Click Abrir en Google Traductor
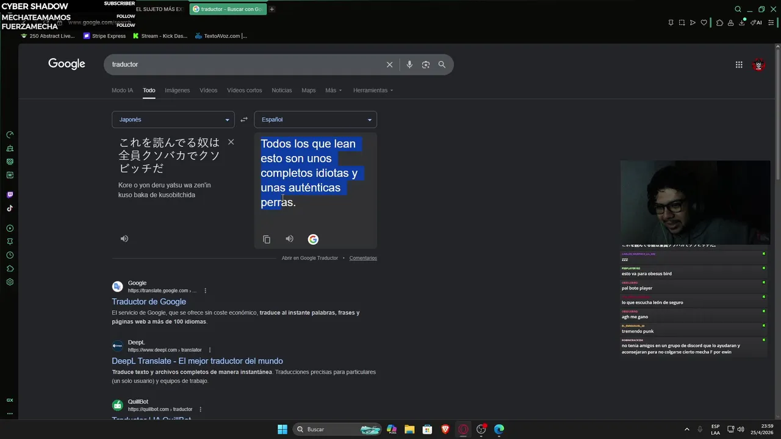This screenshot has height=439, width=781. (310, 258)
